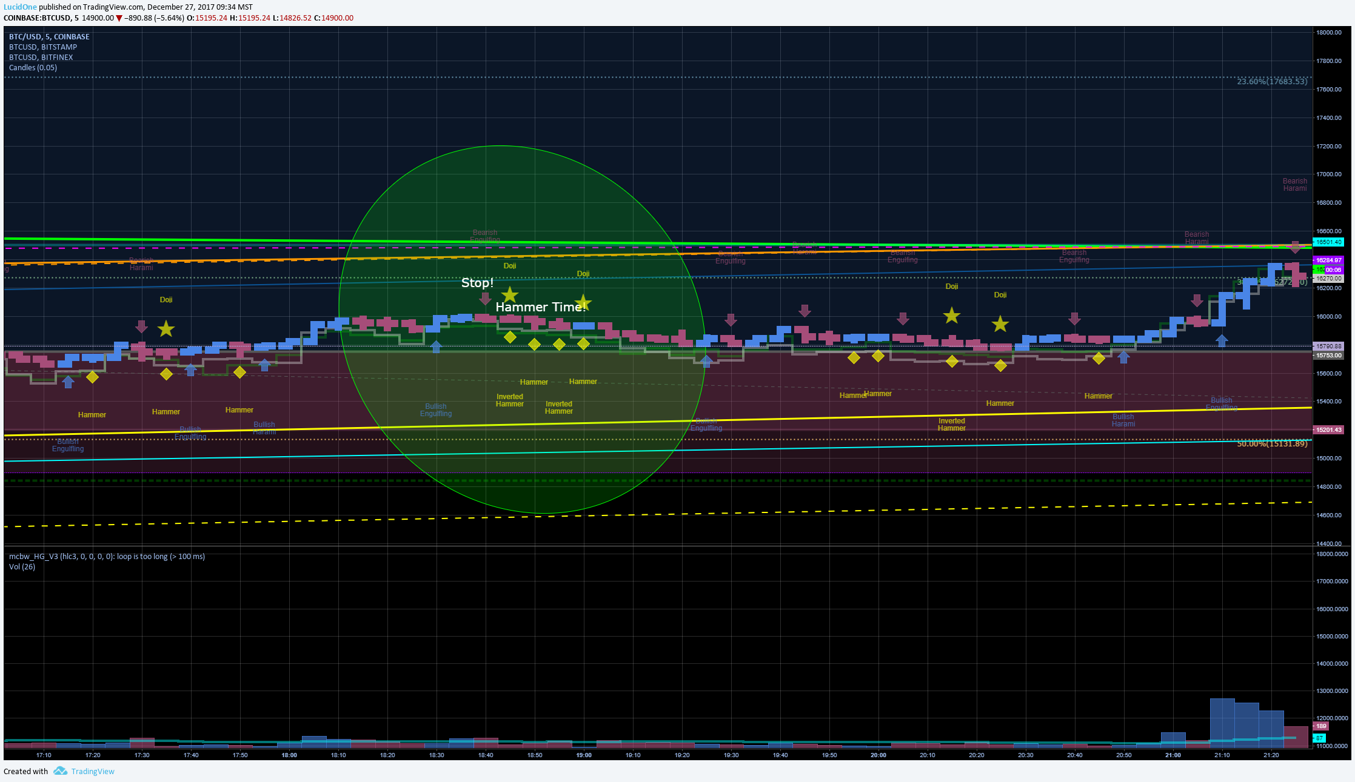Select the green ellipse drawing on chart
Screen dimensions: 1355x782
pyautogui.click(x=521, y=330)
